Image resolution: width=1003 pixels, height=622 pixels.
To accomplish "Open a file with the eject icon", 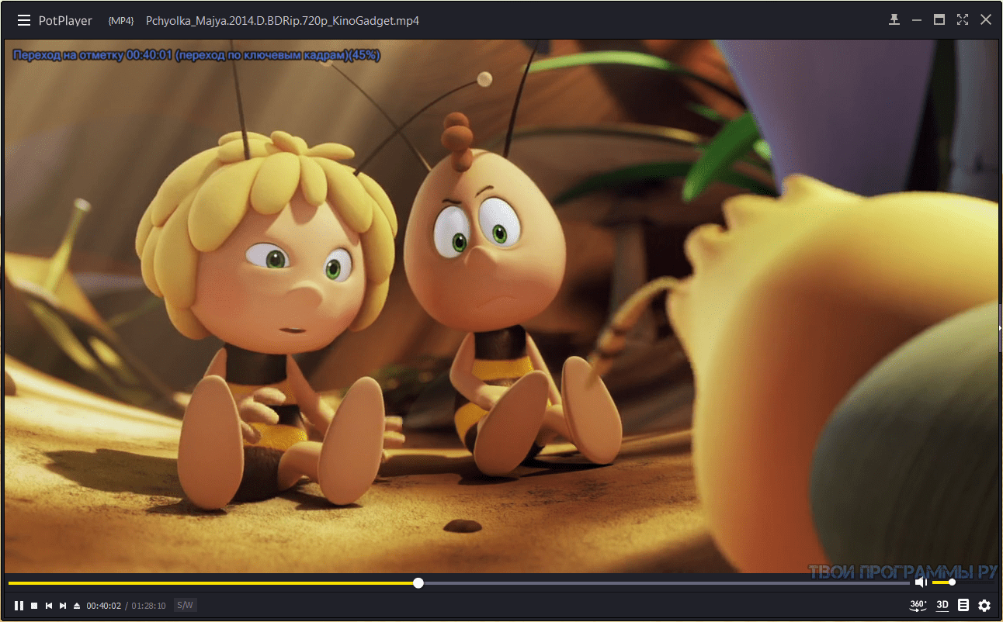I will pyautogui.click(x=77, y=605).
